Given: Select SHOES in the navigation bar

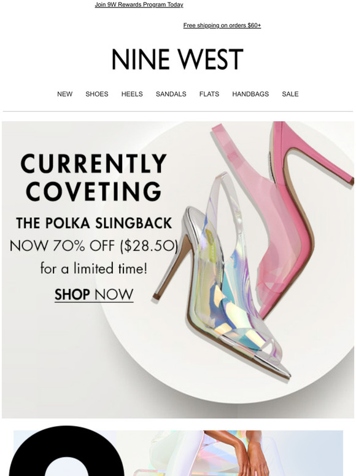Looking at the screenshot, I should 97,94.
